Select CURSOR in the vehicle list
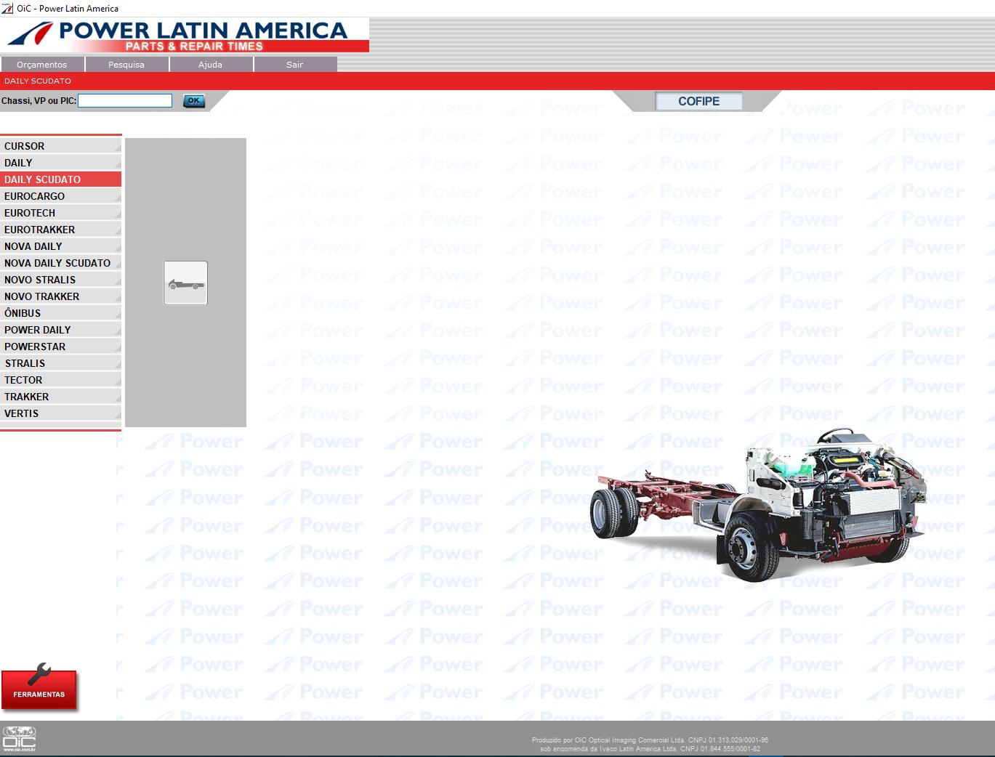The image size is (995, 757). (x=61, y=146)
